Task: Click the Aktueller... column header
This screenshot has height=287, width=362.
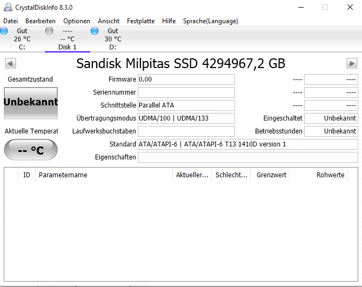Action: [192, 175]
